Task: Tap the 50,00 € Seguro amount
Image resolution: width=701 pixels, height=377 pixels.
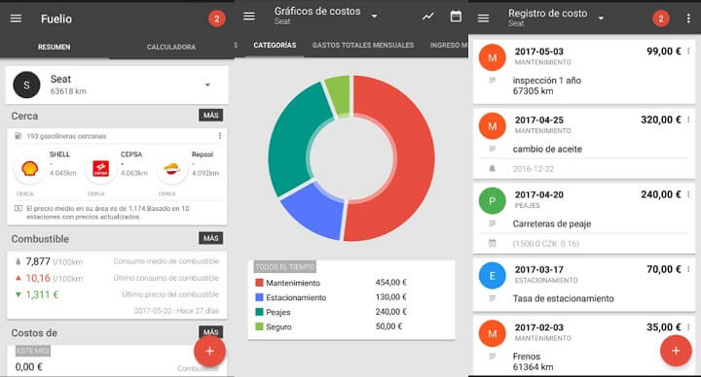Action: (388, 326)
